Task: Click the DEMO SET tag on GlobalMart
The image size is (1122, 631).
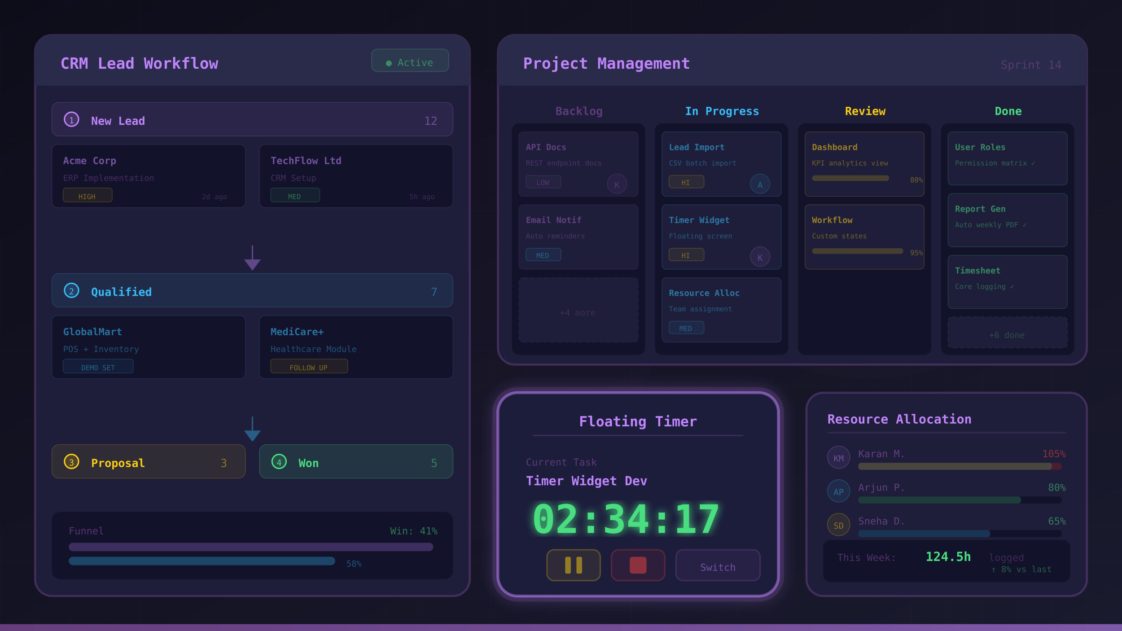Action: point(98,366)
